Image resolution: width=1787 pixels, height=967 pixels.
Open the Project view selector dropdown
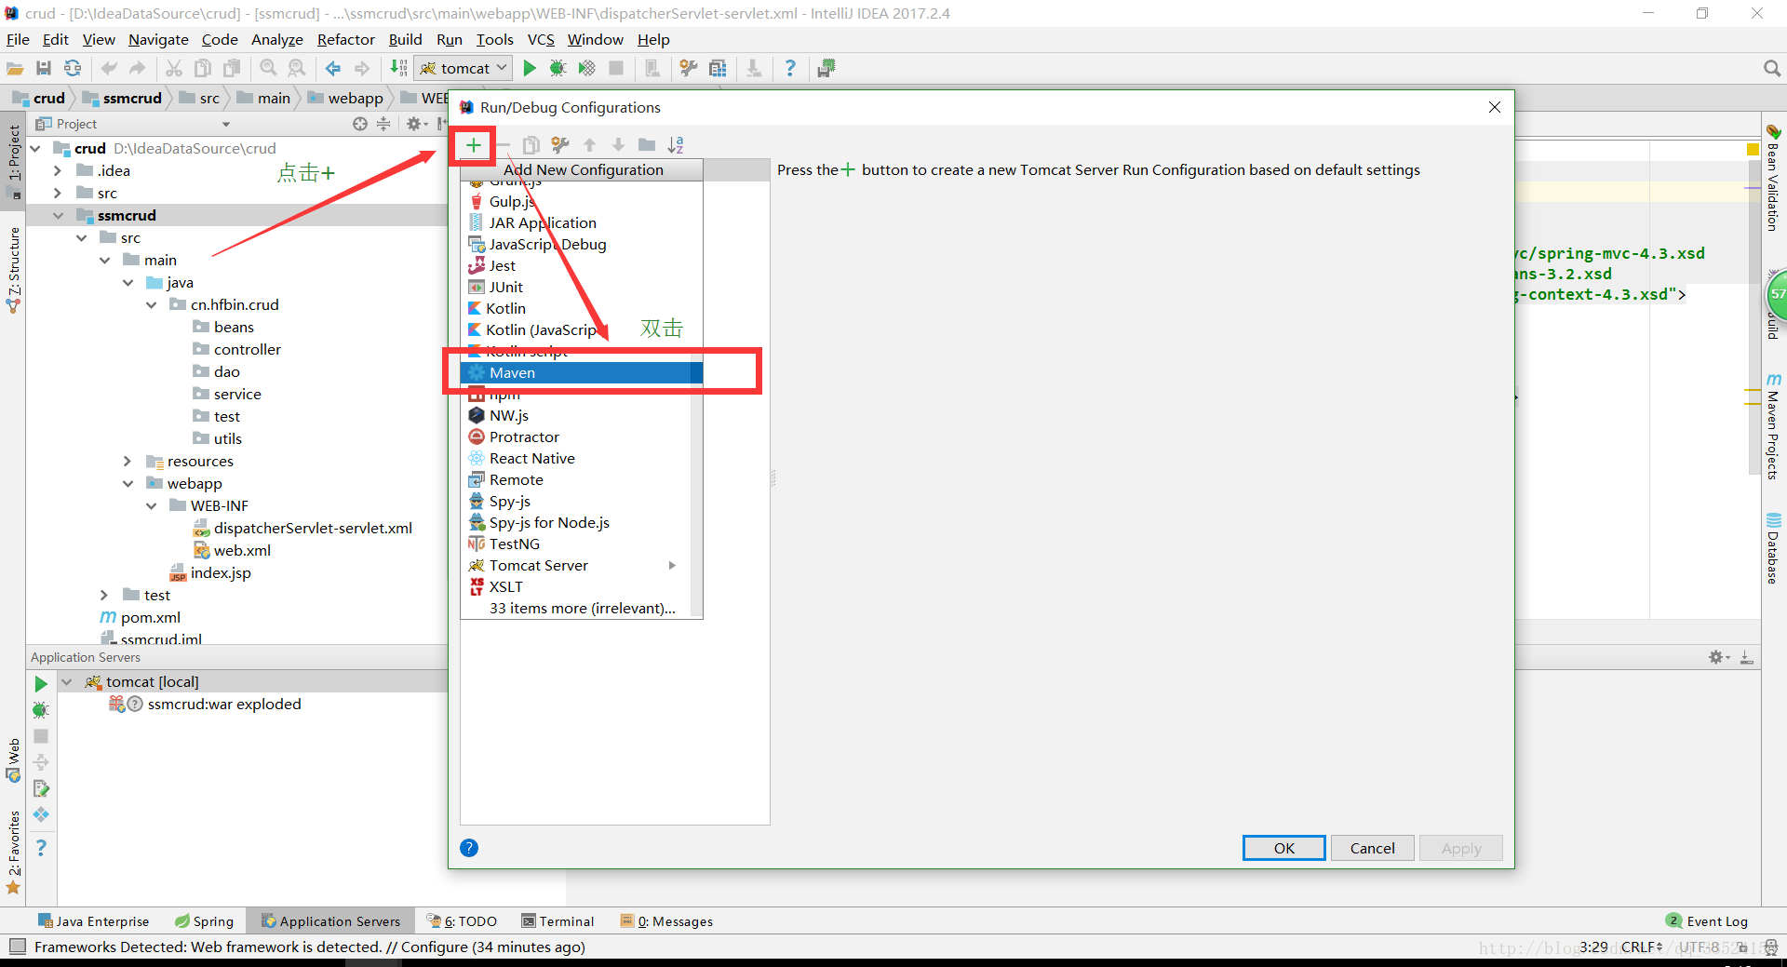click(225, 124)
